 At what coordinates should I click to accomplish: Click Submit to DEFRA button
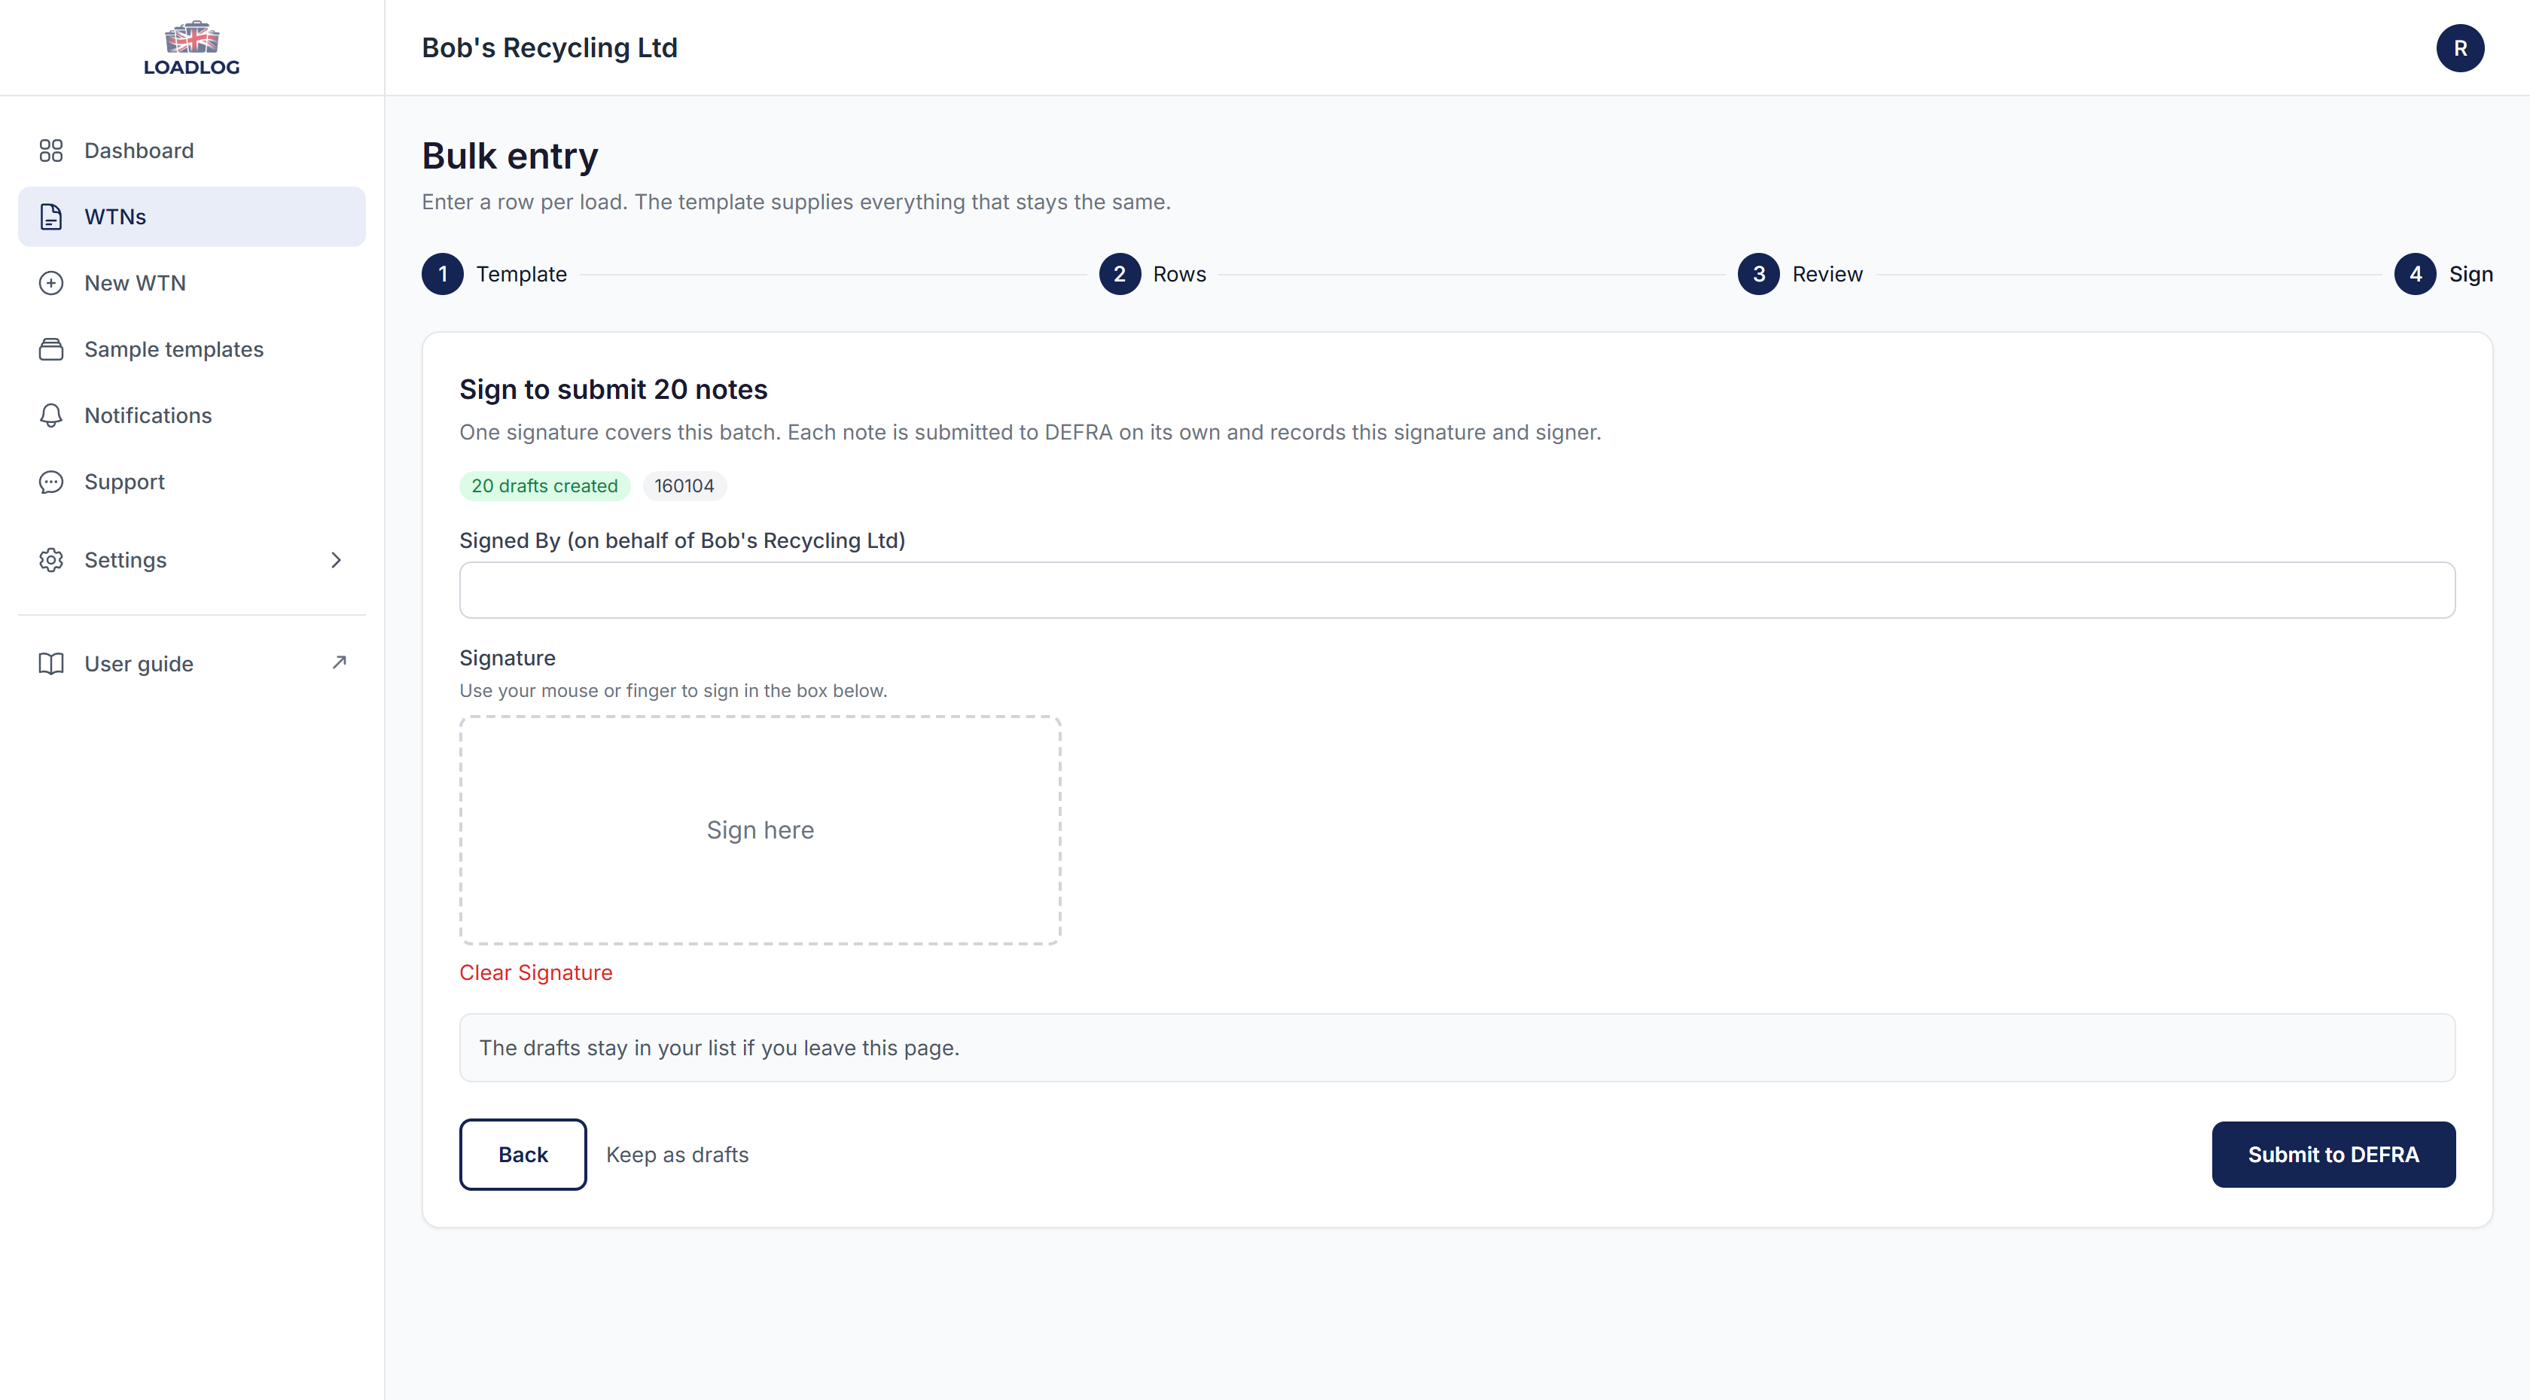tap(2333, 1155)
